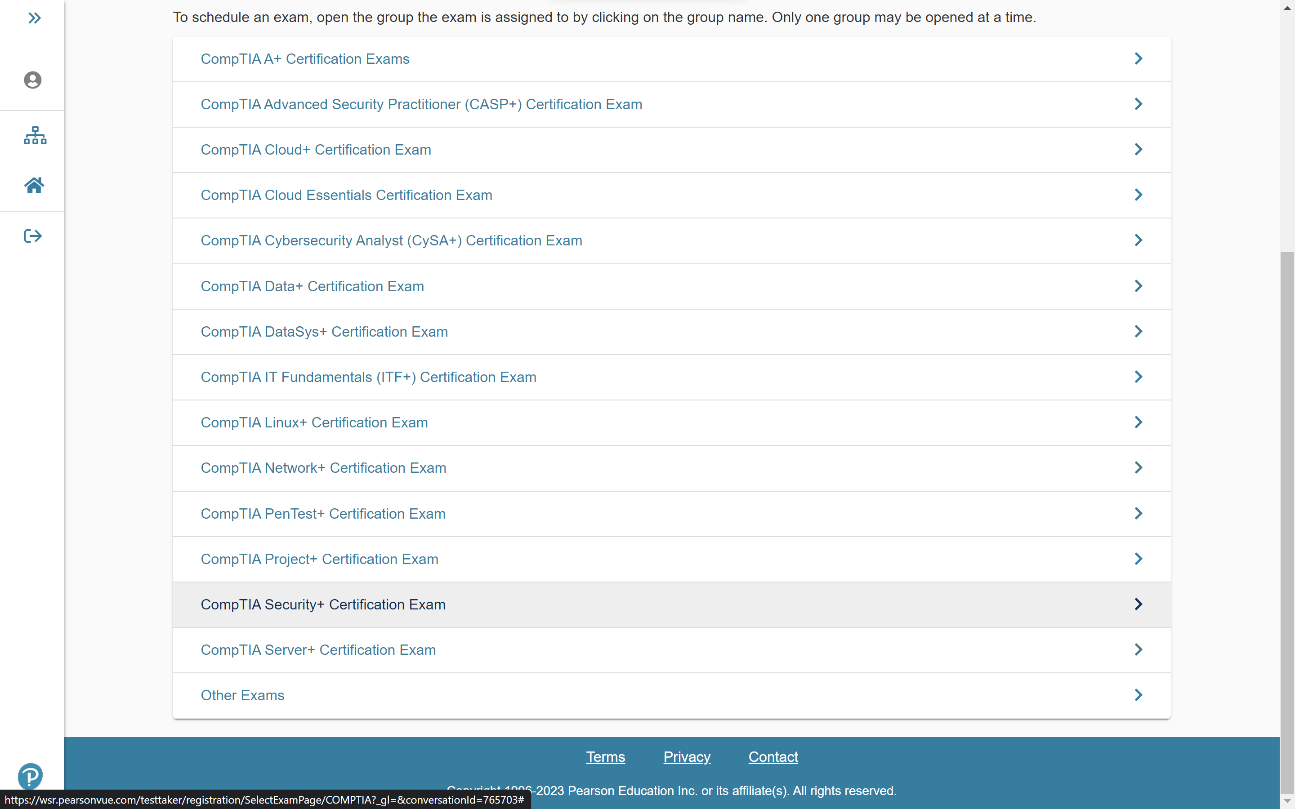Viewport: 1295px width, 809px height.
Task: Open CompTIA Advanced Security Practitioner (CASP+) group
Action: (x=671, y=104)
